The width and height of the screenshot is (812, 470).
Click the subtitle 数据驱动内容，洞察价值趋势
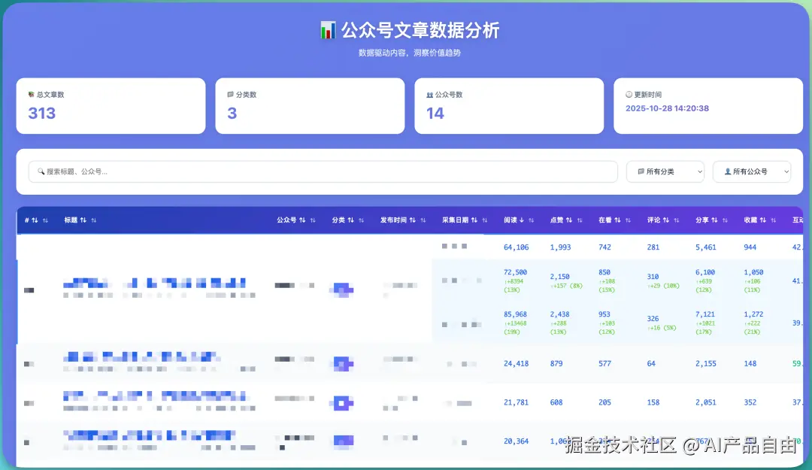click(x=410, y=53)
